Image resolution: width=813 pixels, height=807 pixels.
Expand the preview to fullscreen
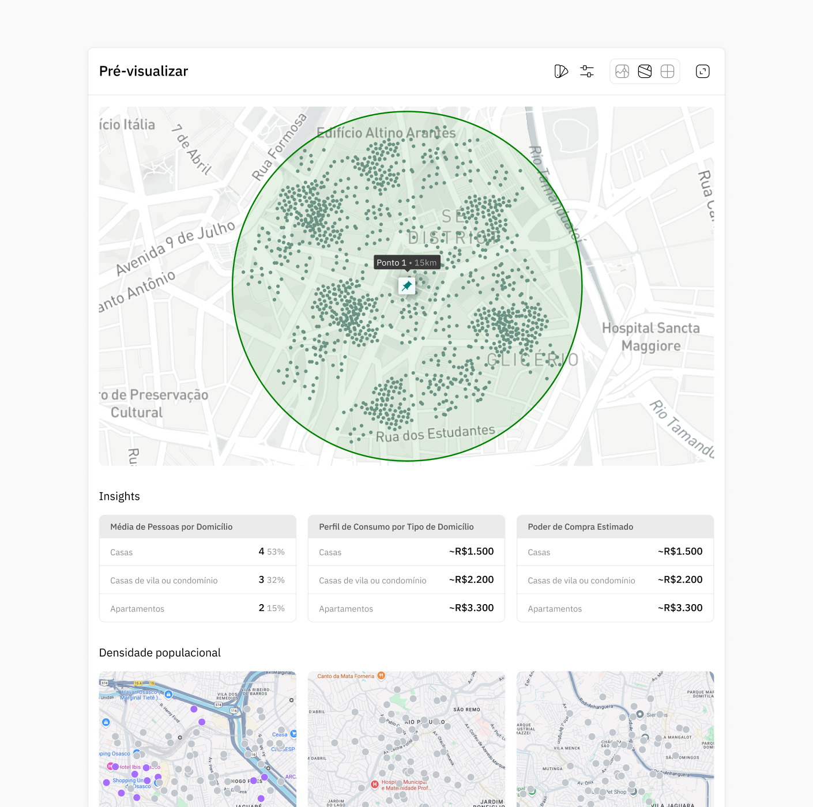[703, 71]
